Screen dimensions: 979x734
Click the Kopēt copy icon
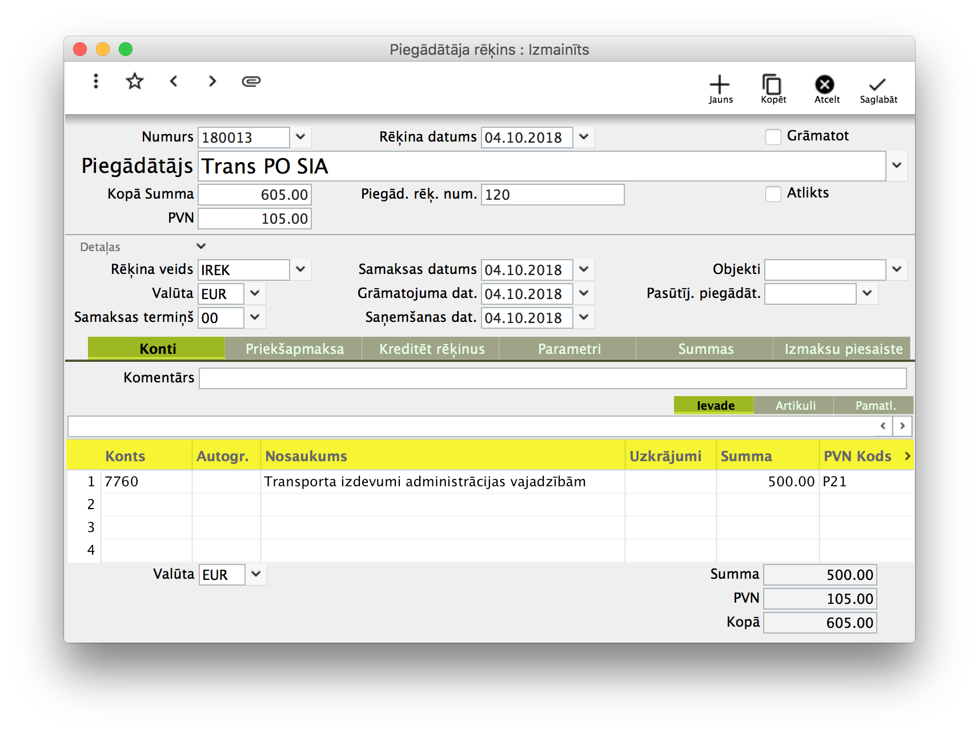(772, 89)
